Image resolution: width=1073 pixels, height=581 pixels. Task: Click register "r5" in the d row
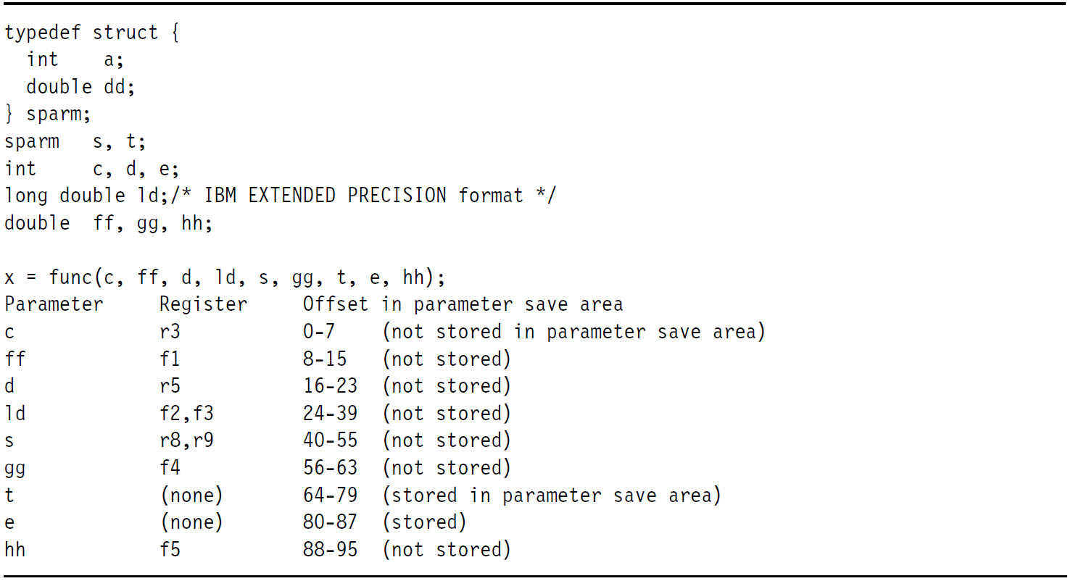(170, 386)
